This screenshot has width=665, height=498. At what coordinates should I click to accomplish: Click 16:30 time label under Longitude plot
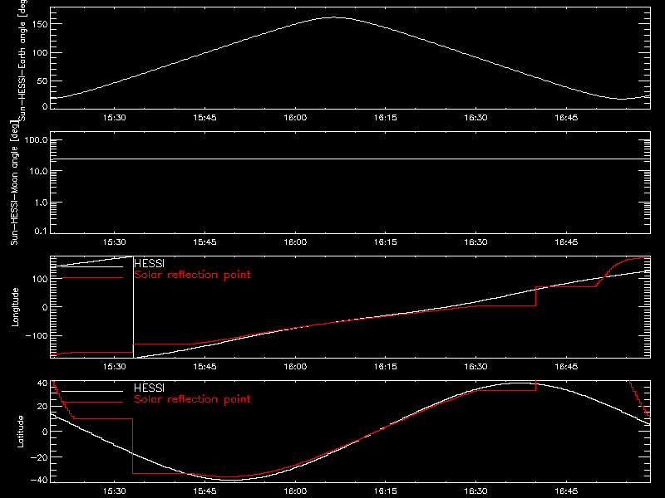(475, 367)
